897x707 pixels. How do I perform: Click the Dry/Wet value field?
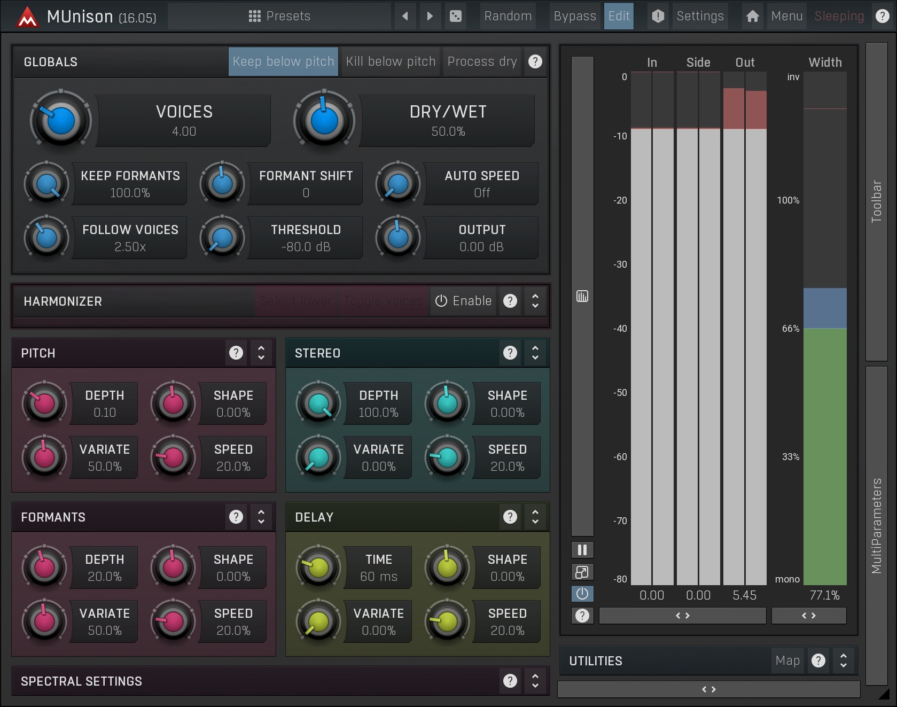448,121
